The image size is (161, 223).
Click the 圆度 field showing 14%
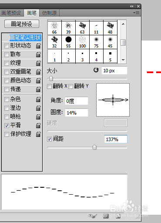(77, 113)
